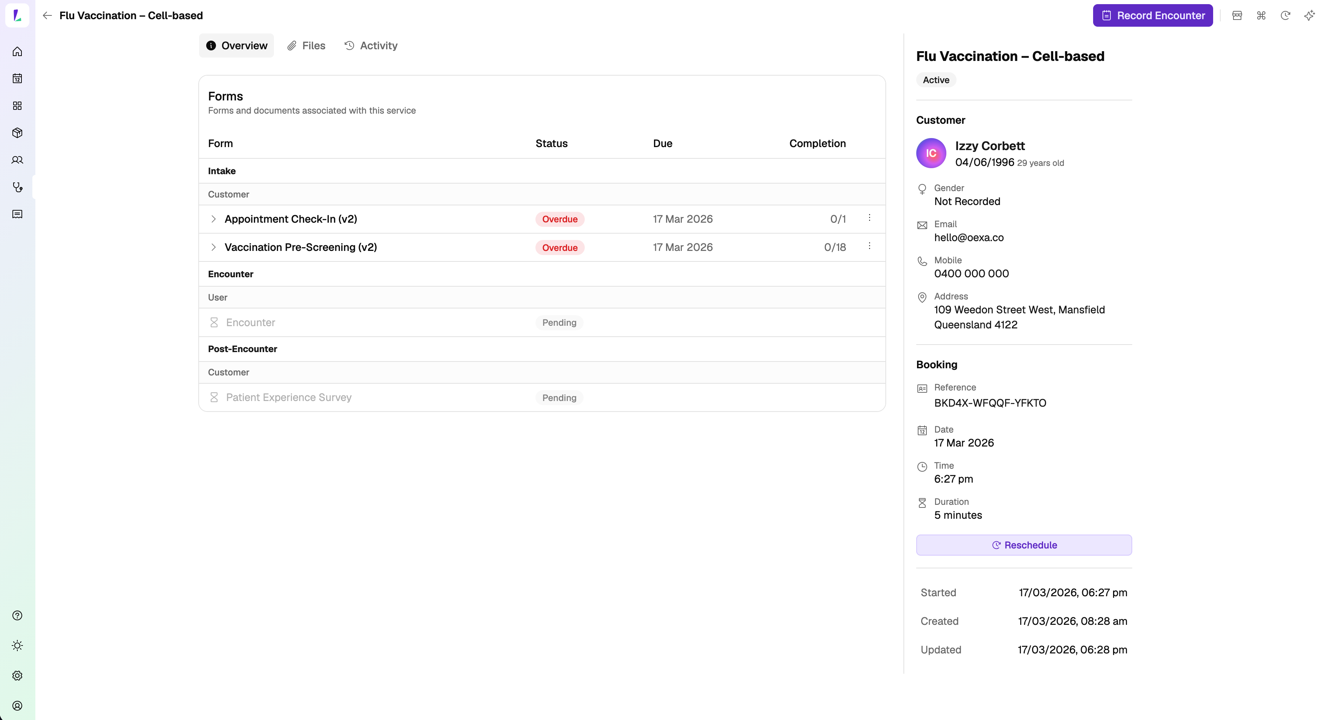The image size is (1320, 720).
Task: Select the Patient Experience Survey row
Action: (541, 398)
